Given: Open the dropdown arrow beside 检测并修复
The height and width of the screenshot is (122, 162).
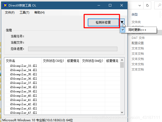Looking at the screenshot, I should 122,22.
